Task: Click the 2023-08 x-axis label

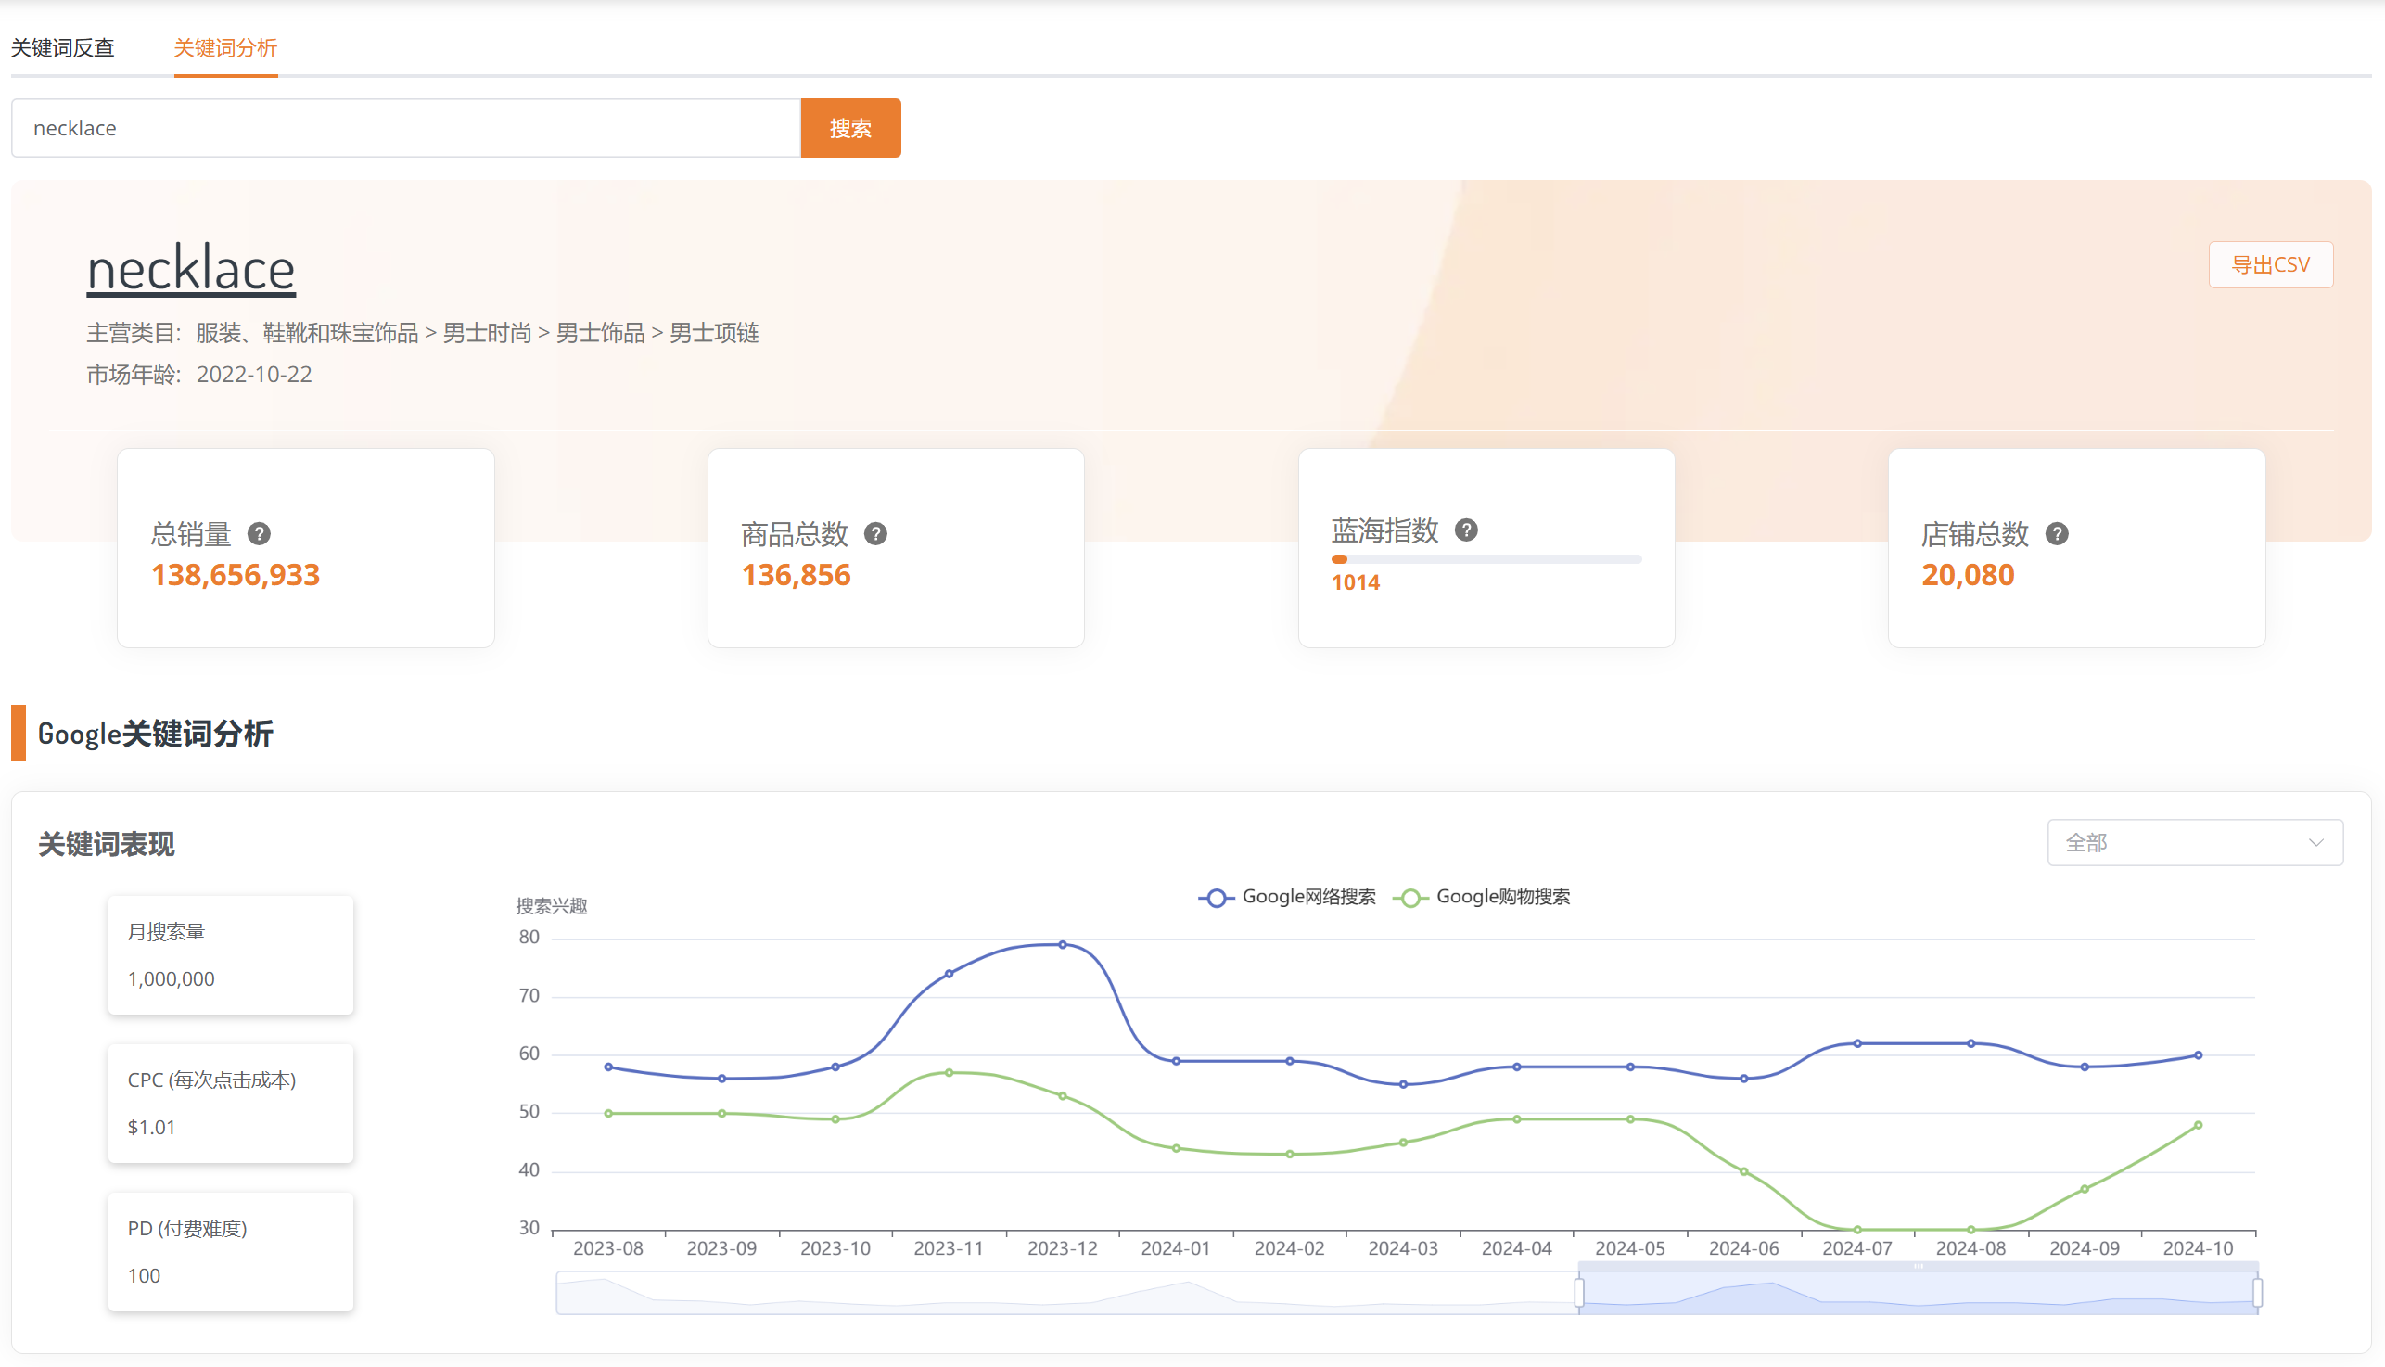Action: [x=608, y=1248]
